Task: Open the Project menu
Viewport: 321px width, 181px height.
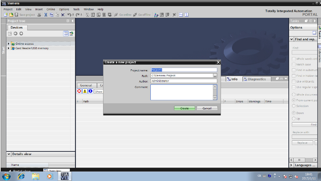Action: (x=8, y=9)
